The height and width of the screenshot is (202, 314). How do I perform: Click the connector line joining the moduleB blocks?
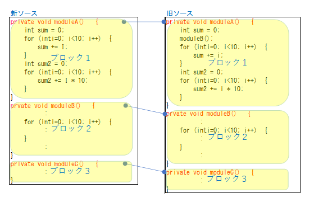145,110
